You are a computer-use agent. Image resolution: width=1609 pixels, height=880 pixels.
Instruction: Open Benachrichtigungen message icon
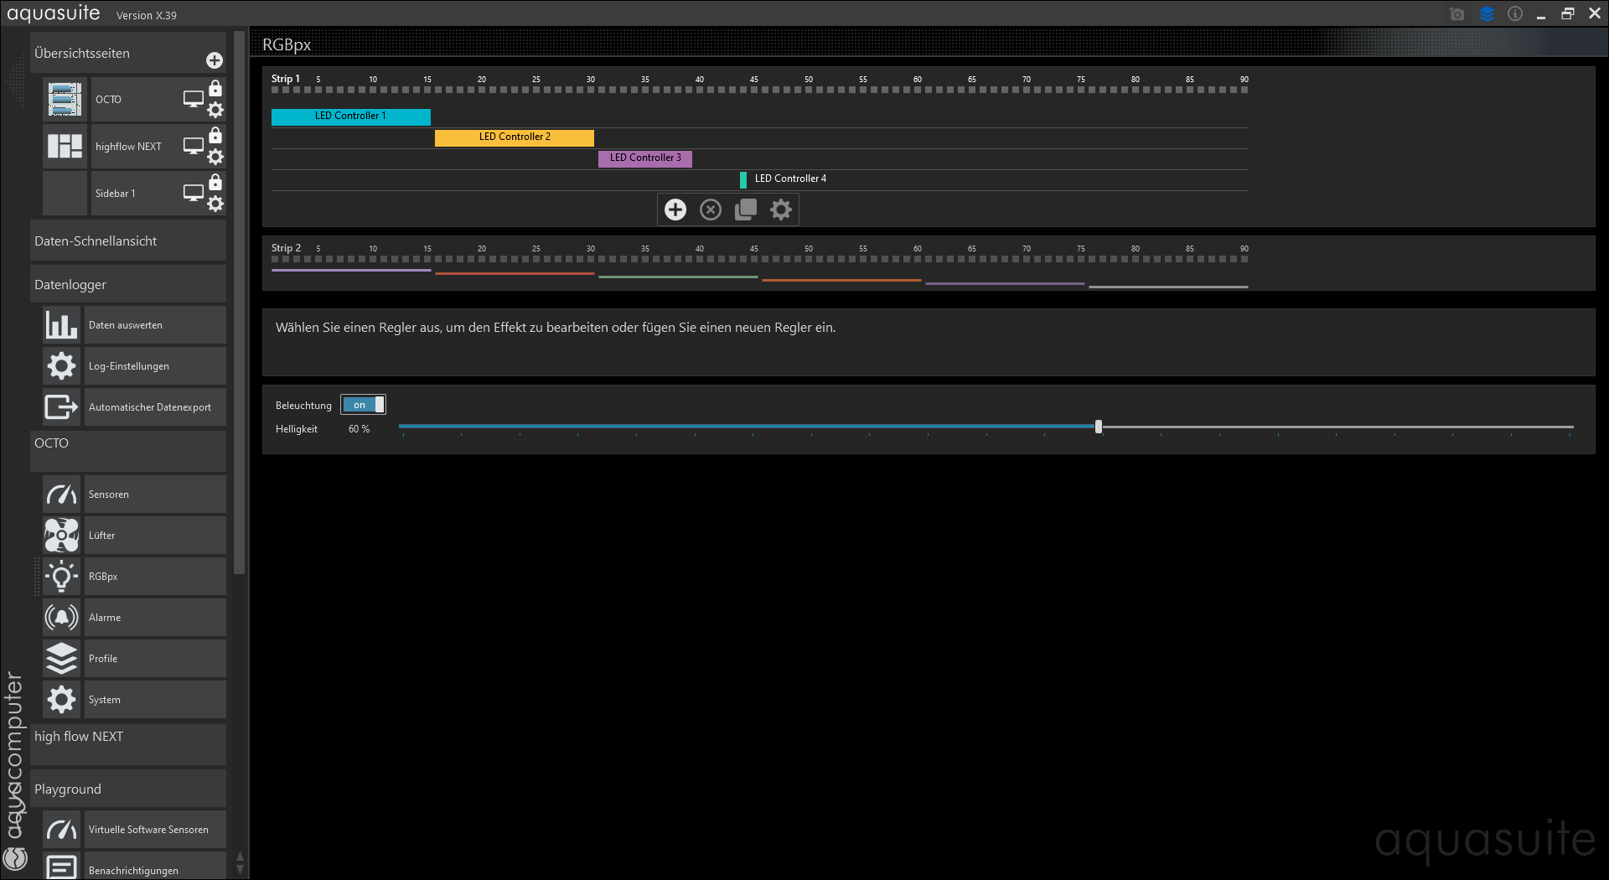[61, 866]
